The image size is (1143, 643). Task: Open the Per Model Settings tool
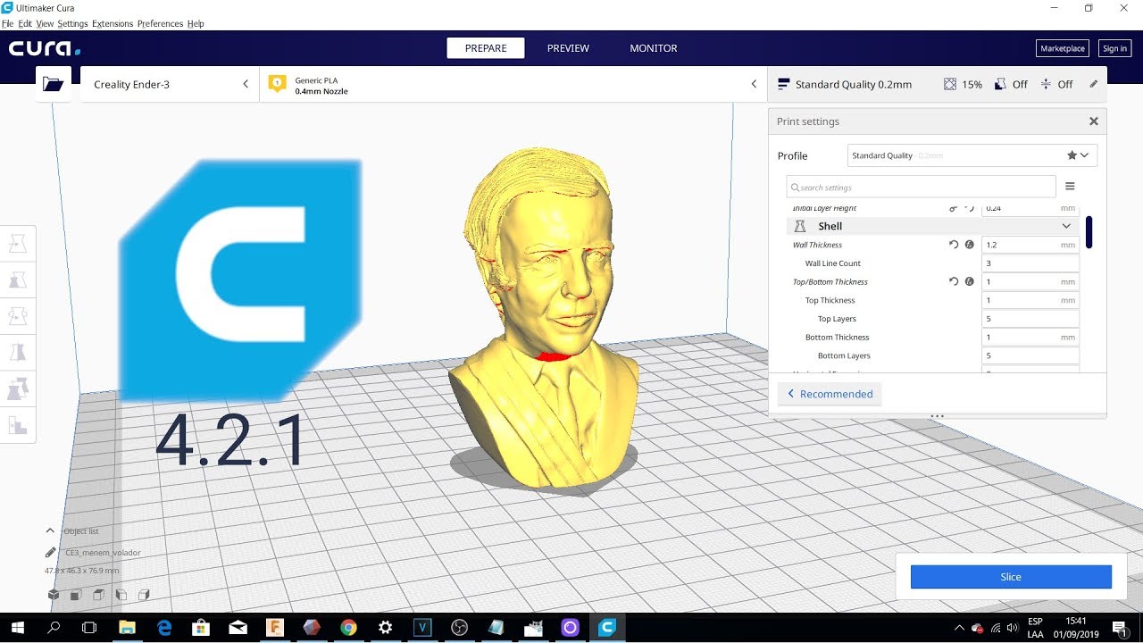[x=18, y=388]
